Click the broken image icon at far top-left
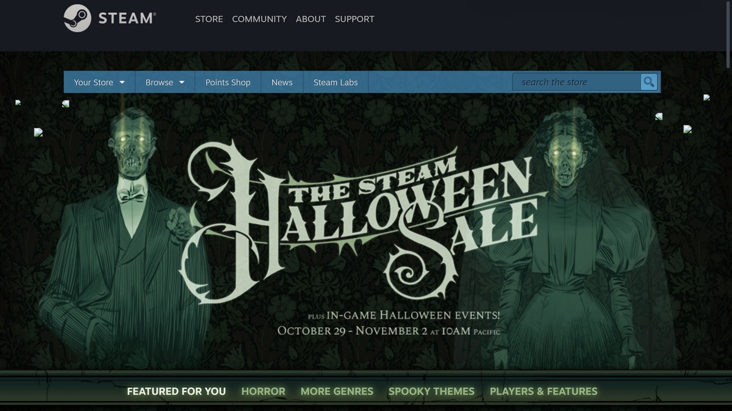The image size is (732, 411). tap(18, 103)
